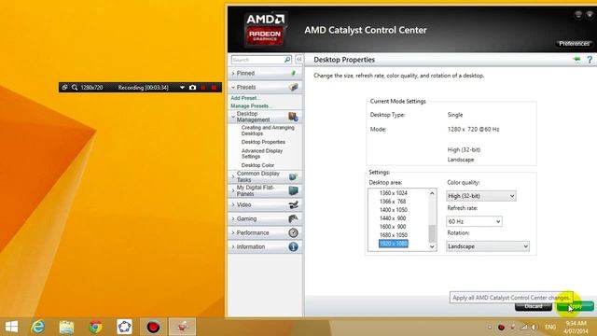This screenshot has height=336, width=597.
Task: Select 1360 x 1024 desktop area
Action: click(394, 193)
